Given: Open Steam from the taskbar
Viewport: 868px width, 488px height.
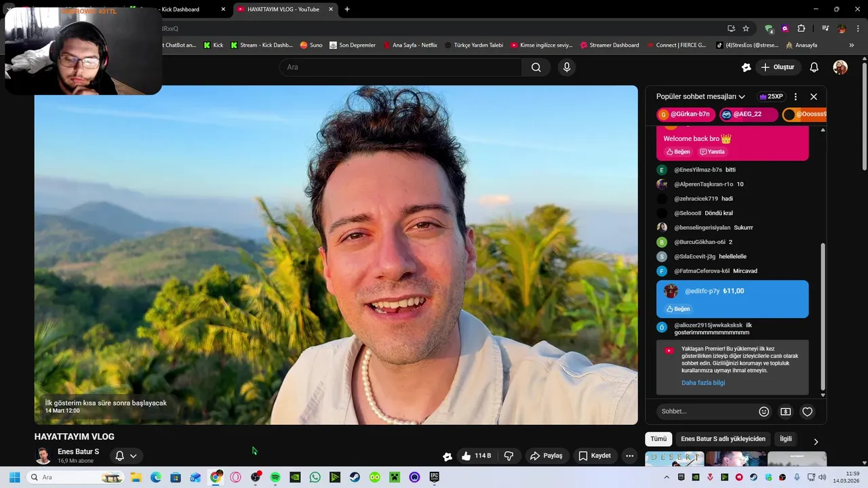Looking at the screenshot, I should pyautogui.click(x=355, y=477).
